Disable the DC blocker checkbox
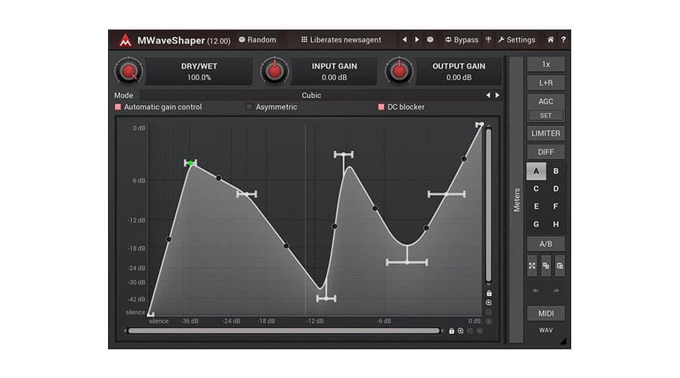This screenshot has width=680, height=378. [x=382, y=107]
